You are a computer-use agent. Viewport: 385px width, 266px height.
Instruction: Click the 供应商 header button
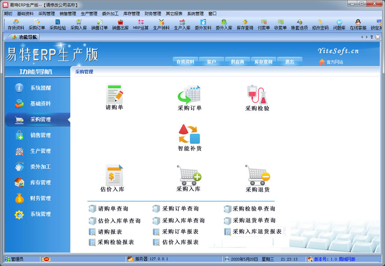coord(237,62)
